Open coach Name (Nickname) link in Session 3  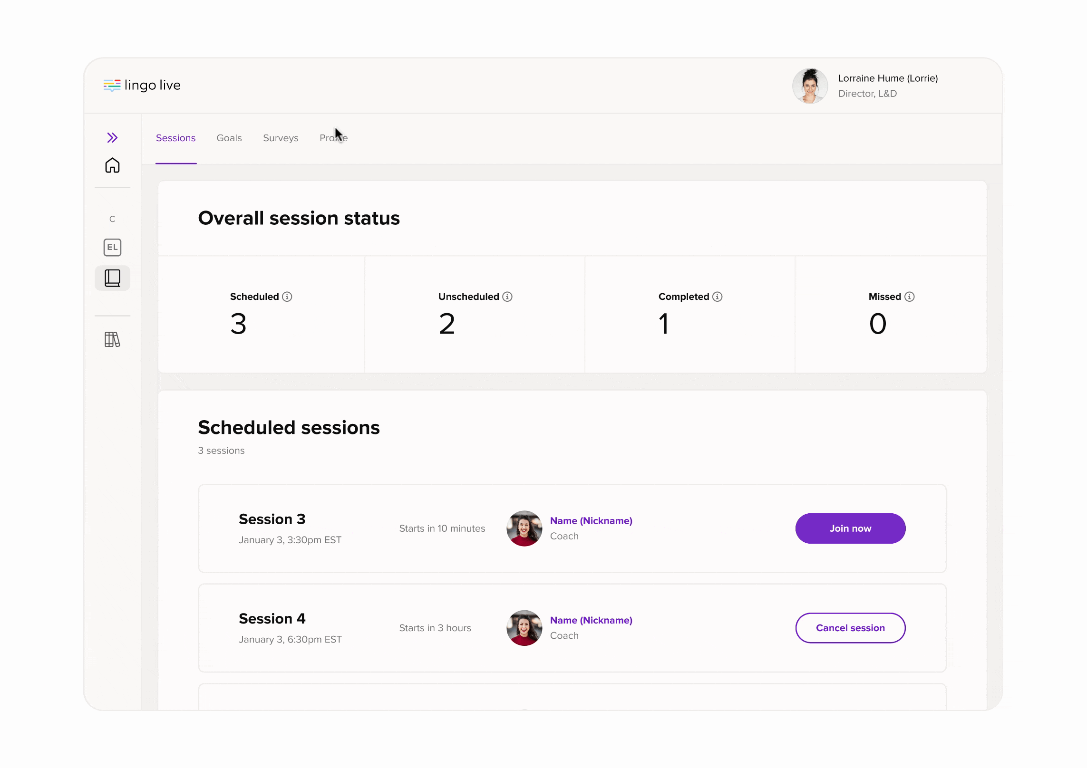tap(591, 520)
